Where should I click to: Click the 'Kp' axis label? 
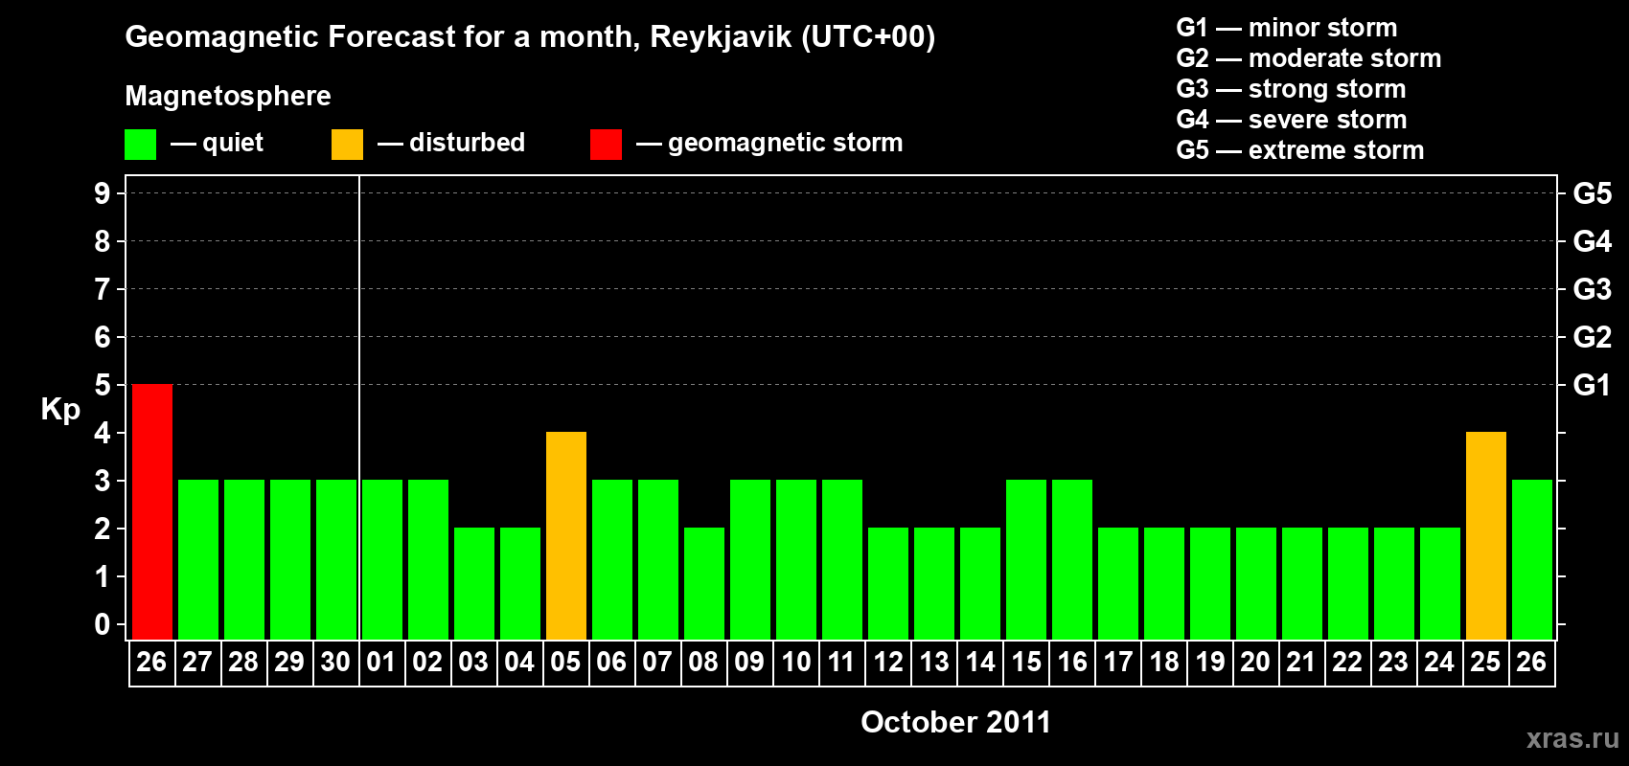(x=60, y=410)
